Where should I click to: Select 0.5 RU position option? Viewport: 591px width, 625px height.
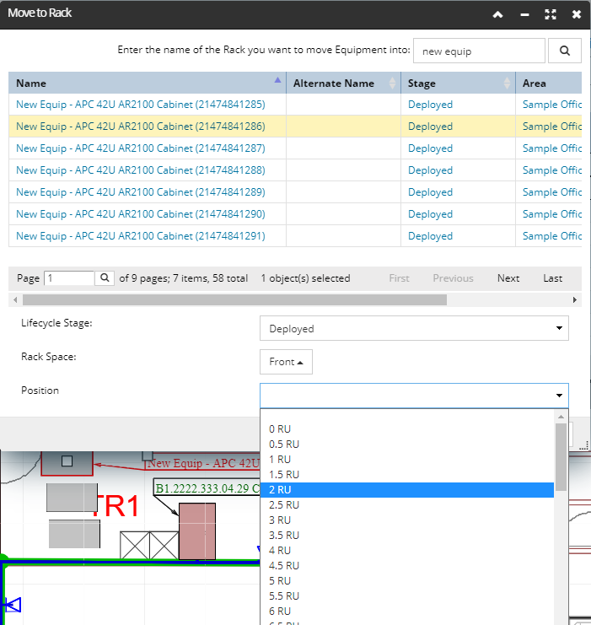(x=407, y=444)
